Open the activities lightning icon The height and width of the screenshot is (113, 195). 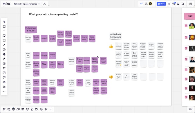click(x=46, y=109)
